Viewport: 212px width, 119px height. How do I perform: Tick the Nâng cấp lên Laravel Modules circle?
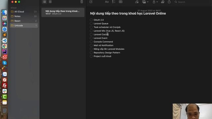click(x=91, y=49)
